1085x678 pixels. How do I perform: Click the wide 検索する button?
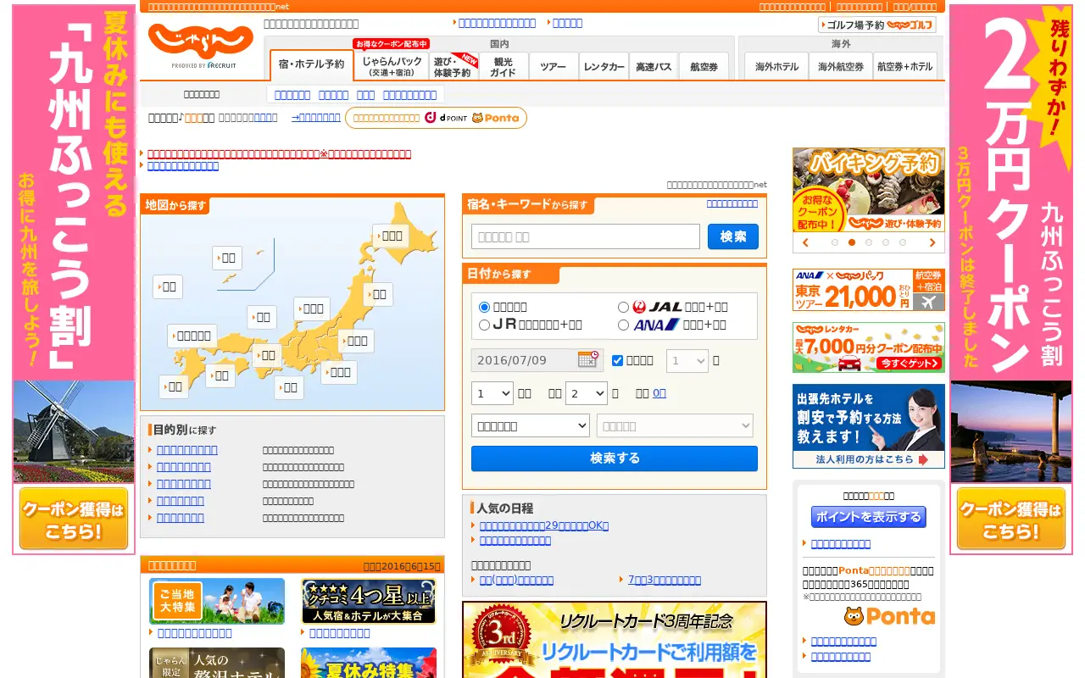coord(615,458)
